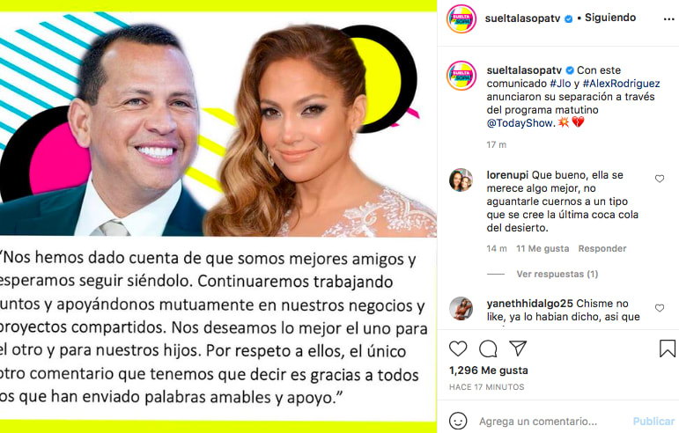679x433 pixels.
Task: Open the #Jlo hashtag
Action: coord(560,83)
